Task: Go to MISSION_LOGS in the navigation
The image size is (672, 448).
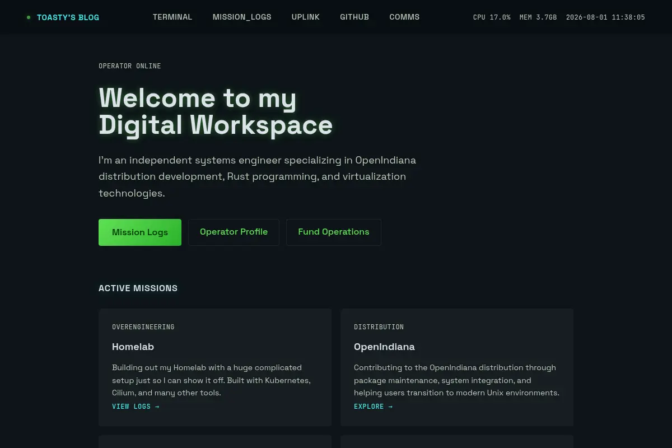Action: click(x=242, y=17)
